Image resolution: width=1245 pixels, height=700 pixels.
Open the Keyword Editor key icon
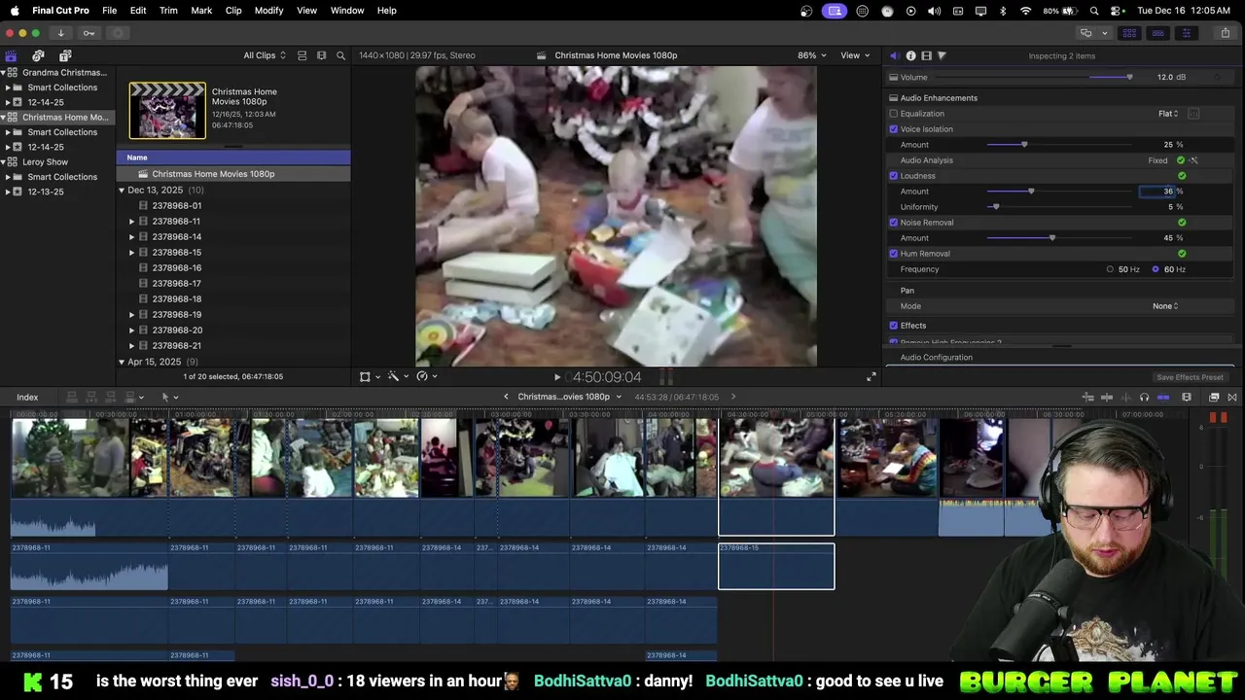pos(89,33)
